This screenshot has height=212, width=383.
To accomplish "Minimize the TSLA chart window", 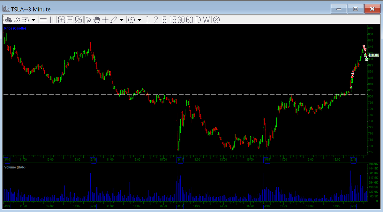I will [x=339, y=9].
